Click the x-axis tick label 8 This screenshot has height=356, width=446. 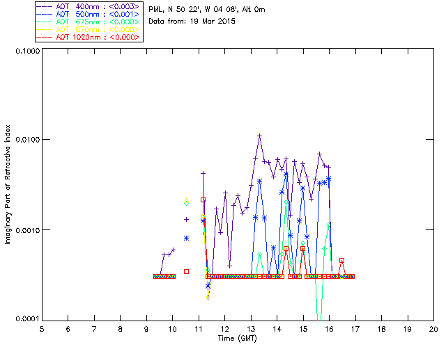click(x=121, y=329)
